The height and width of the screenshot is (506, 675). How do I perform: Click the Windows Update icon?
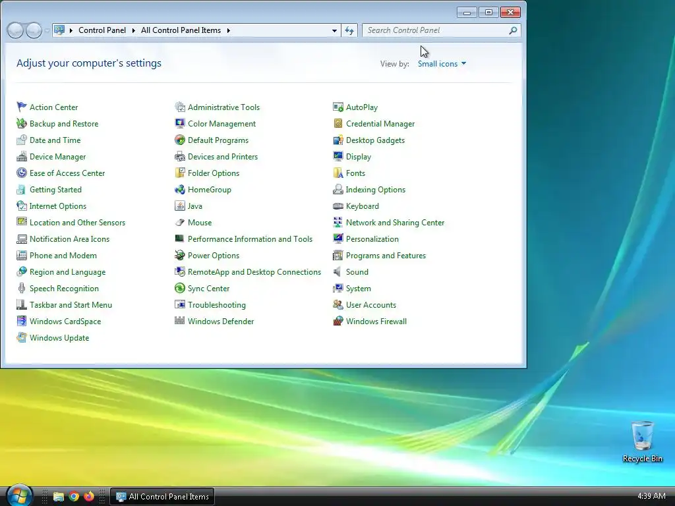[x=22, y=337]
